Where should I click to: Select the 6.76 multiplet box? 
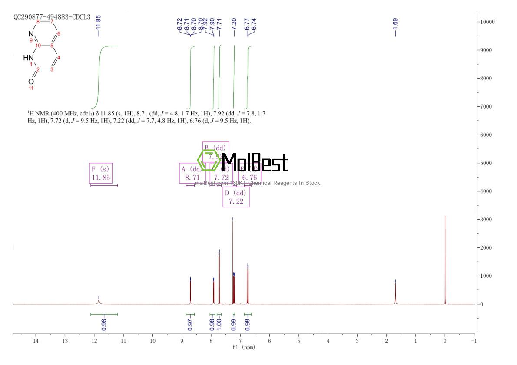pos(250,173)
